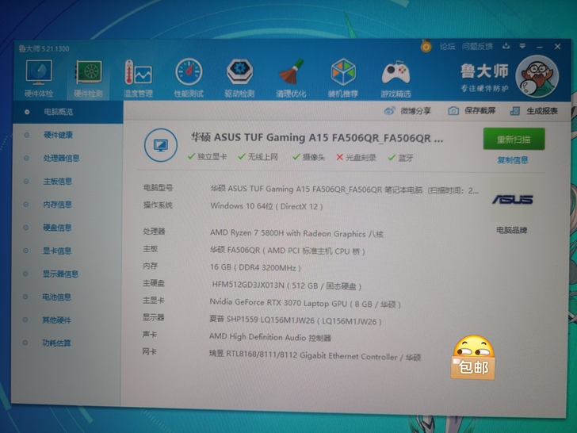Click Nvidia GeForce RTX 3070 Laptop GPU text
The image size is (577, 433).
tap(305, 304)
